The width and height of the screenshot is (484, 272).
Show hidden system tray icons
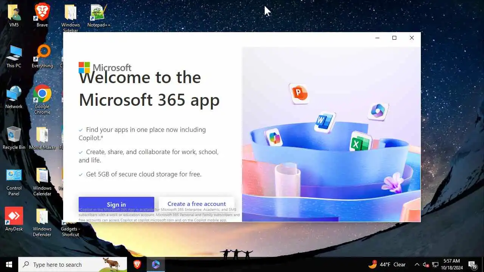tap(417, 264)
